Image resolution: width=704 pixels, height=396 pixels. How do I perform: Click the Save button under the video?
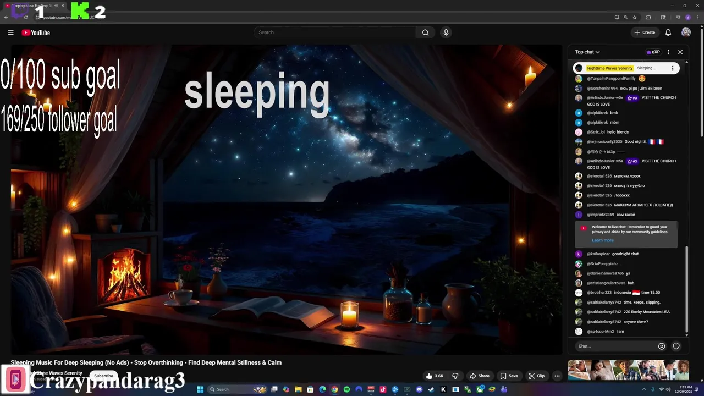pos(509,376)
